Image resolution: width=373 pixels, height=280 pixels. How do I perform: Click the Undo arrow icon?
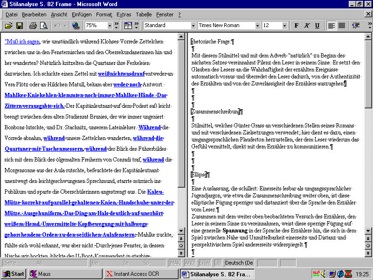(x=57, y=25)
